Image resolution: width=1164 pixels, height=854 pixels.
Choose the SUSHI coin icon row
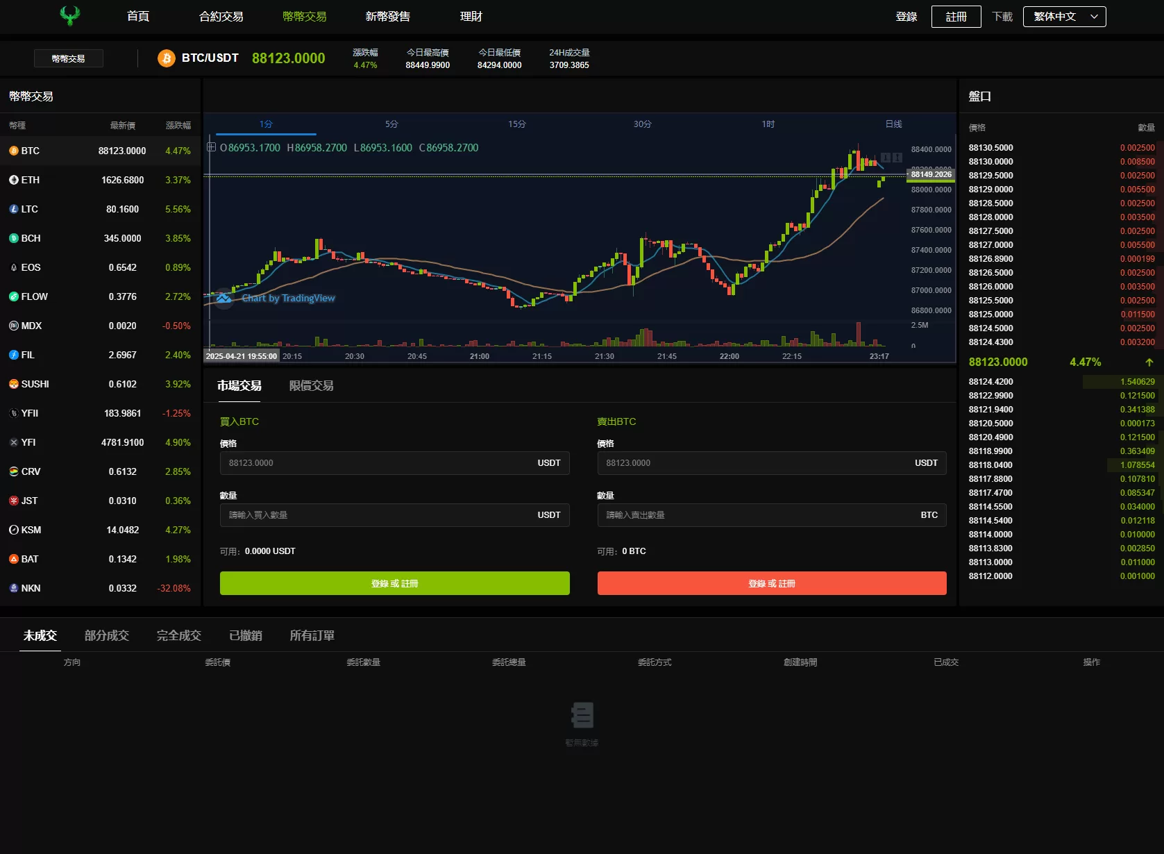[x=14, y=384]
